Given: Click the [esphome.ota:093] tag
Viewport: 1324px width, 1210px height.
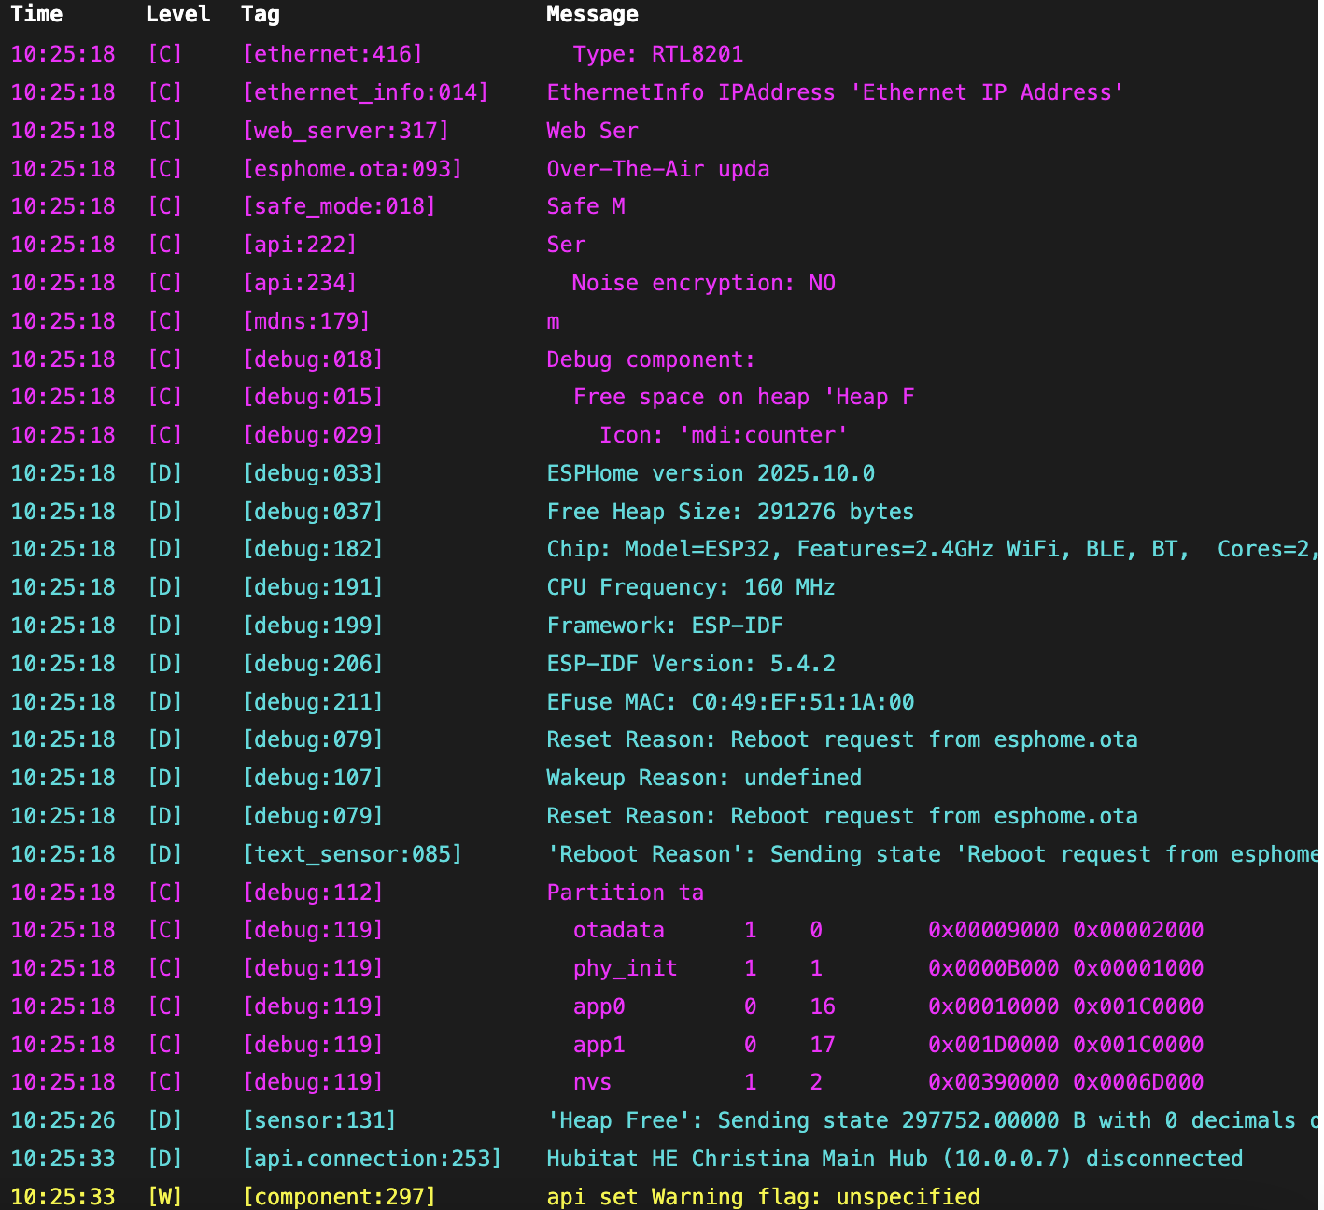Looking at the screenshot, I should click(352, 169).
